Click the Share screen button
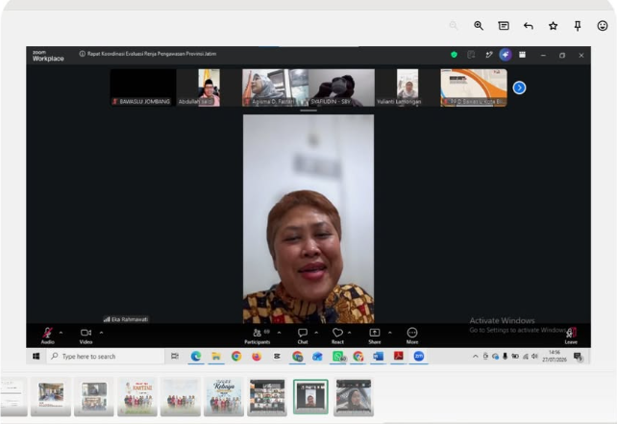The width and height of the screenshot is (617, 424). pos(375,336)
